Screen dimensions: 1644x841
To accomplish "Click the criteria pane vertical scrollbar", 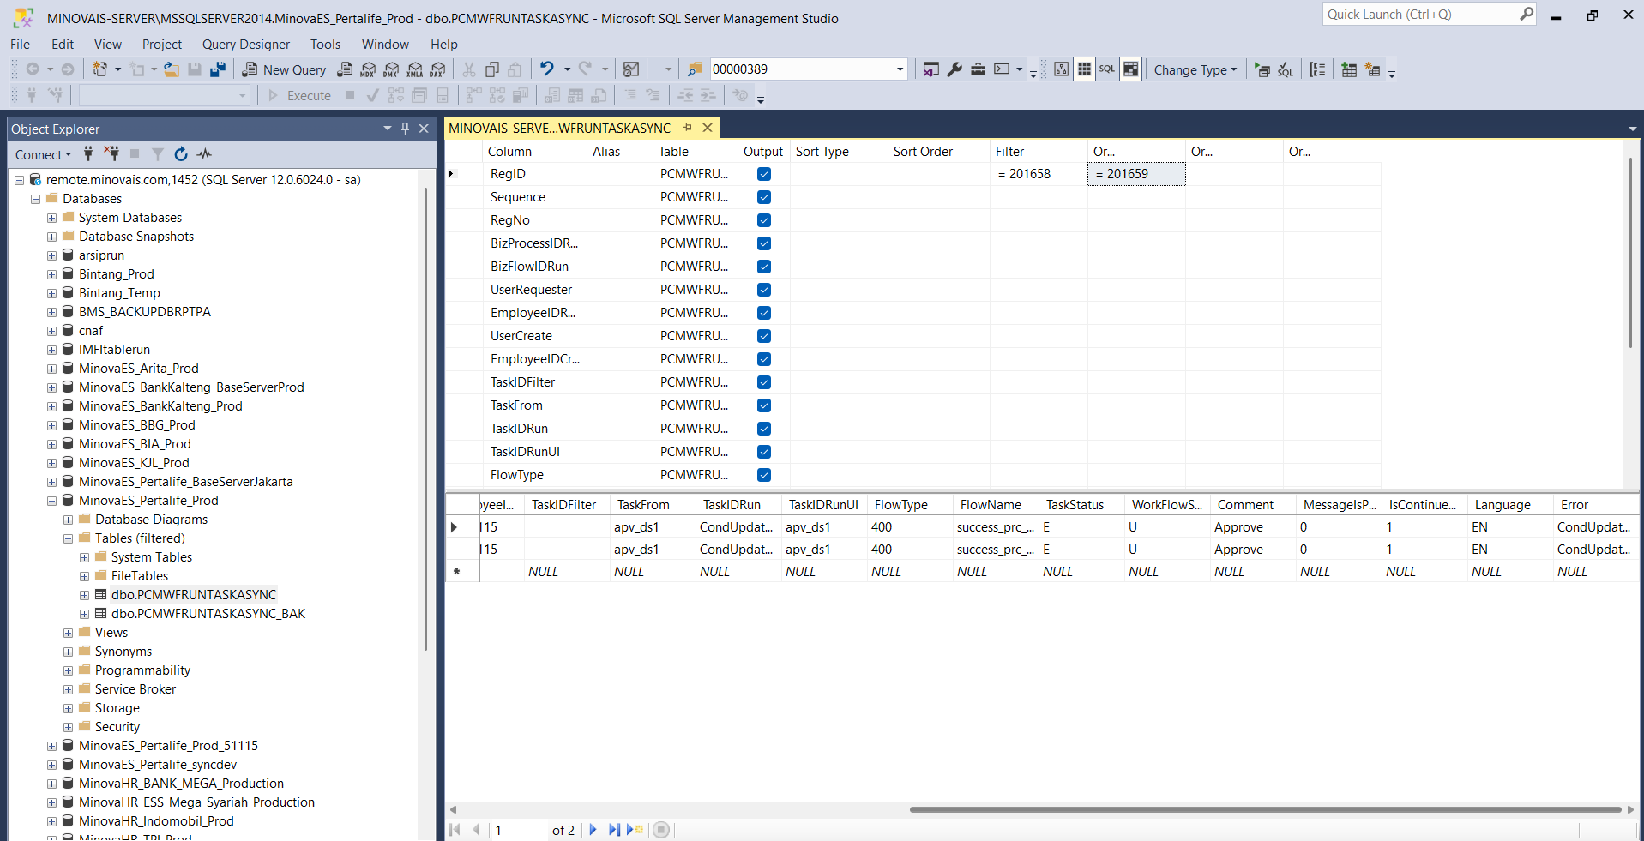I will pos(1630,253).
